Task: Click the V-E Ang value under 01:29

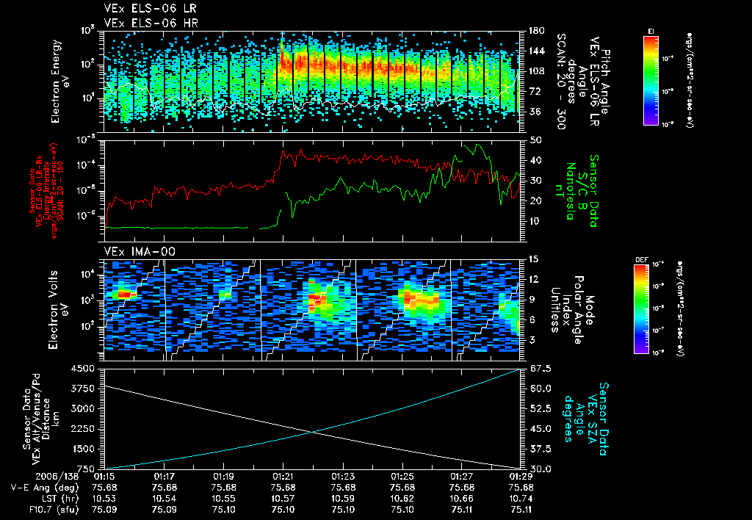Action: pos(521,488)
